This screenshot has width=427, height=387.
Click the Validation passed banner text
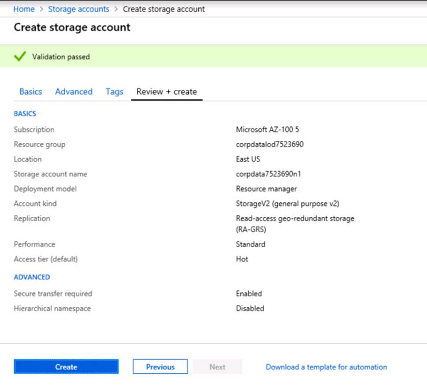pos(61,57)
